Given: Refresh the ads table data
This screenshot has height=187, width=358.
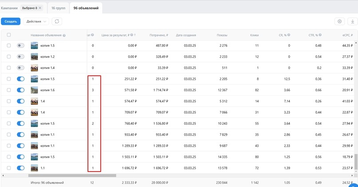Looking at the screenshot, I should (x=57, y=21).
